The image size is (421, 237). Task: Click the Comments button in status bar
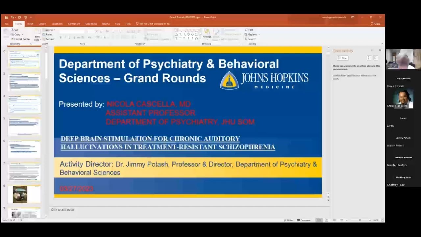[304, 220]
